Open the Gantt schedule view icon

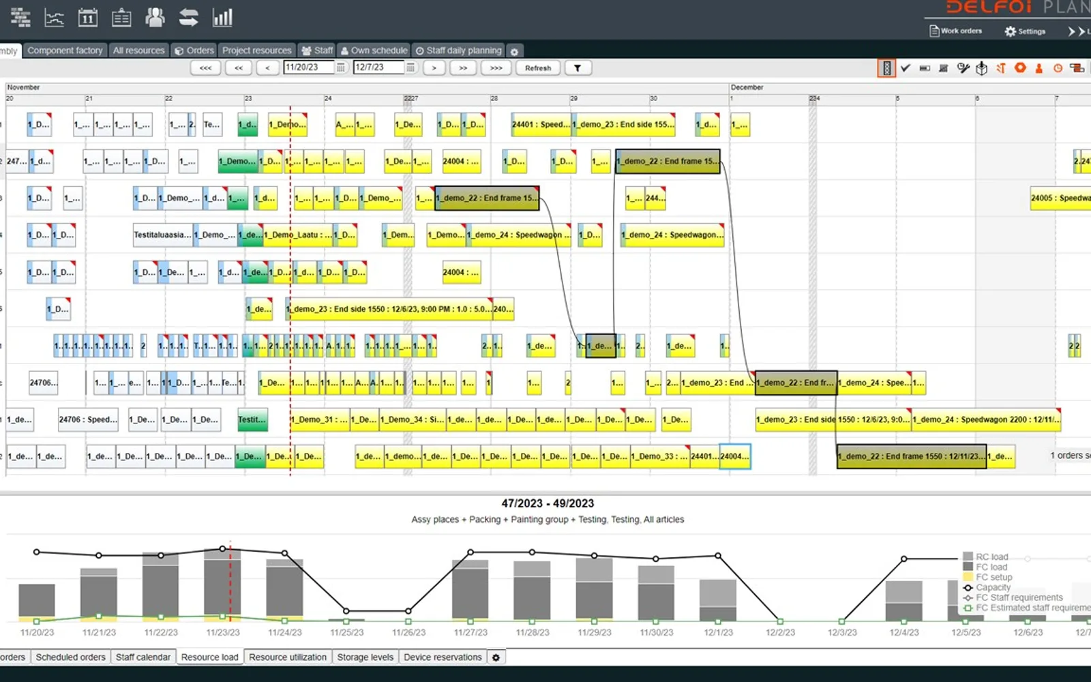(x=20, y=17)
